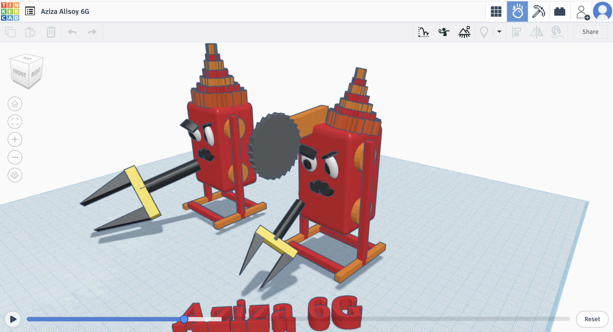Image resolution: width=613 pixels, height=332 pixels.
Task: Switch to Minecraft export mode
Action: click(x=538, y=11)
